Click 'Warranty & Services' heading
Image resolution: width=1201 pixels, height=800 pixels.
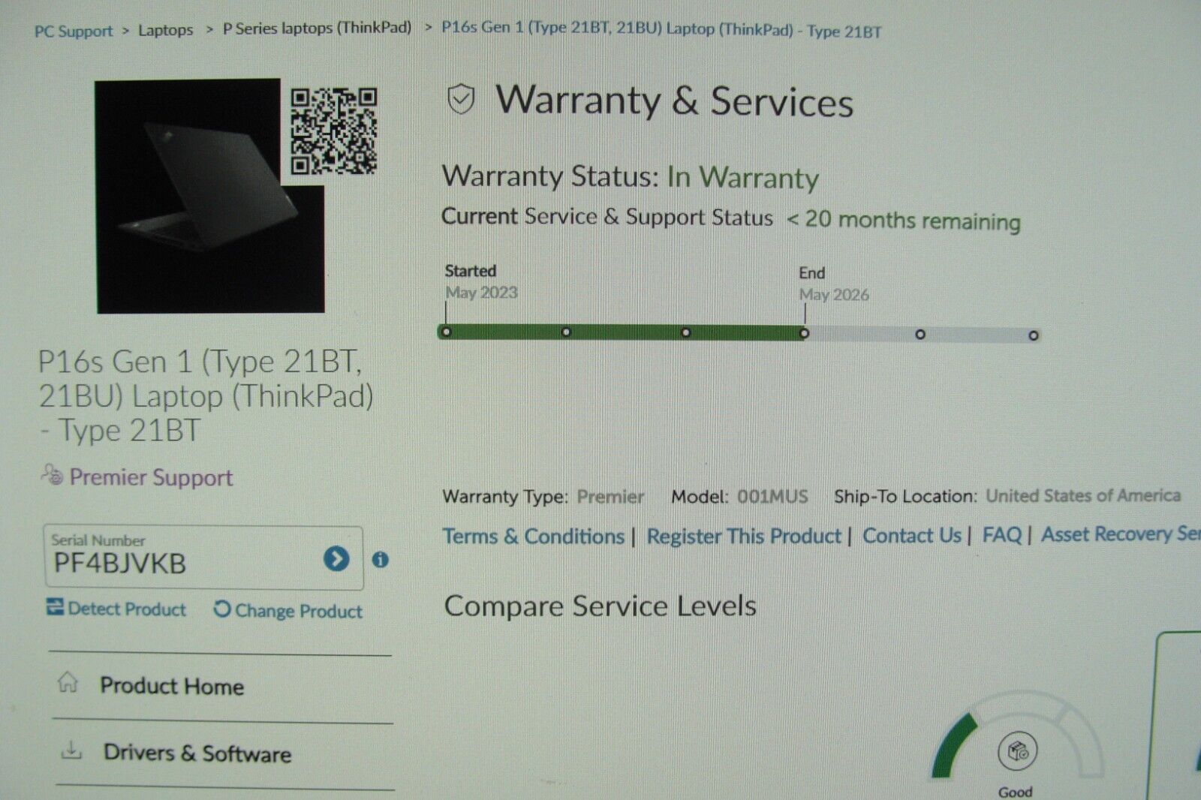point(674,101)
